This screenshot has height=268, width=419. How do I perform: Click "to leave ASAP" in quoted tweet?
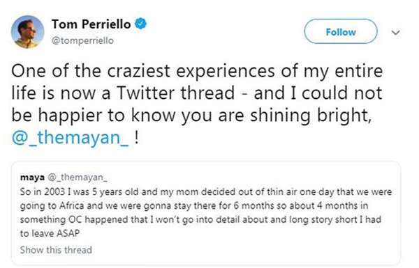(50, 233)
